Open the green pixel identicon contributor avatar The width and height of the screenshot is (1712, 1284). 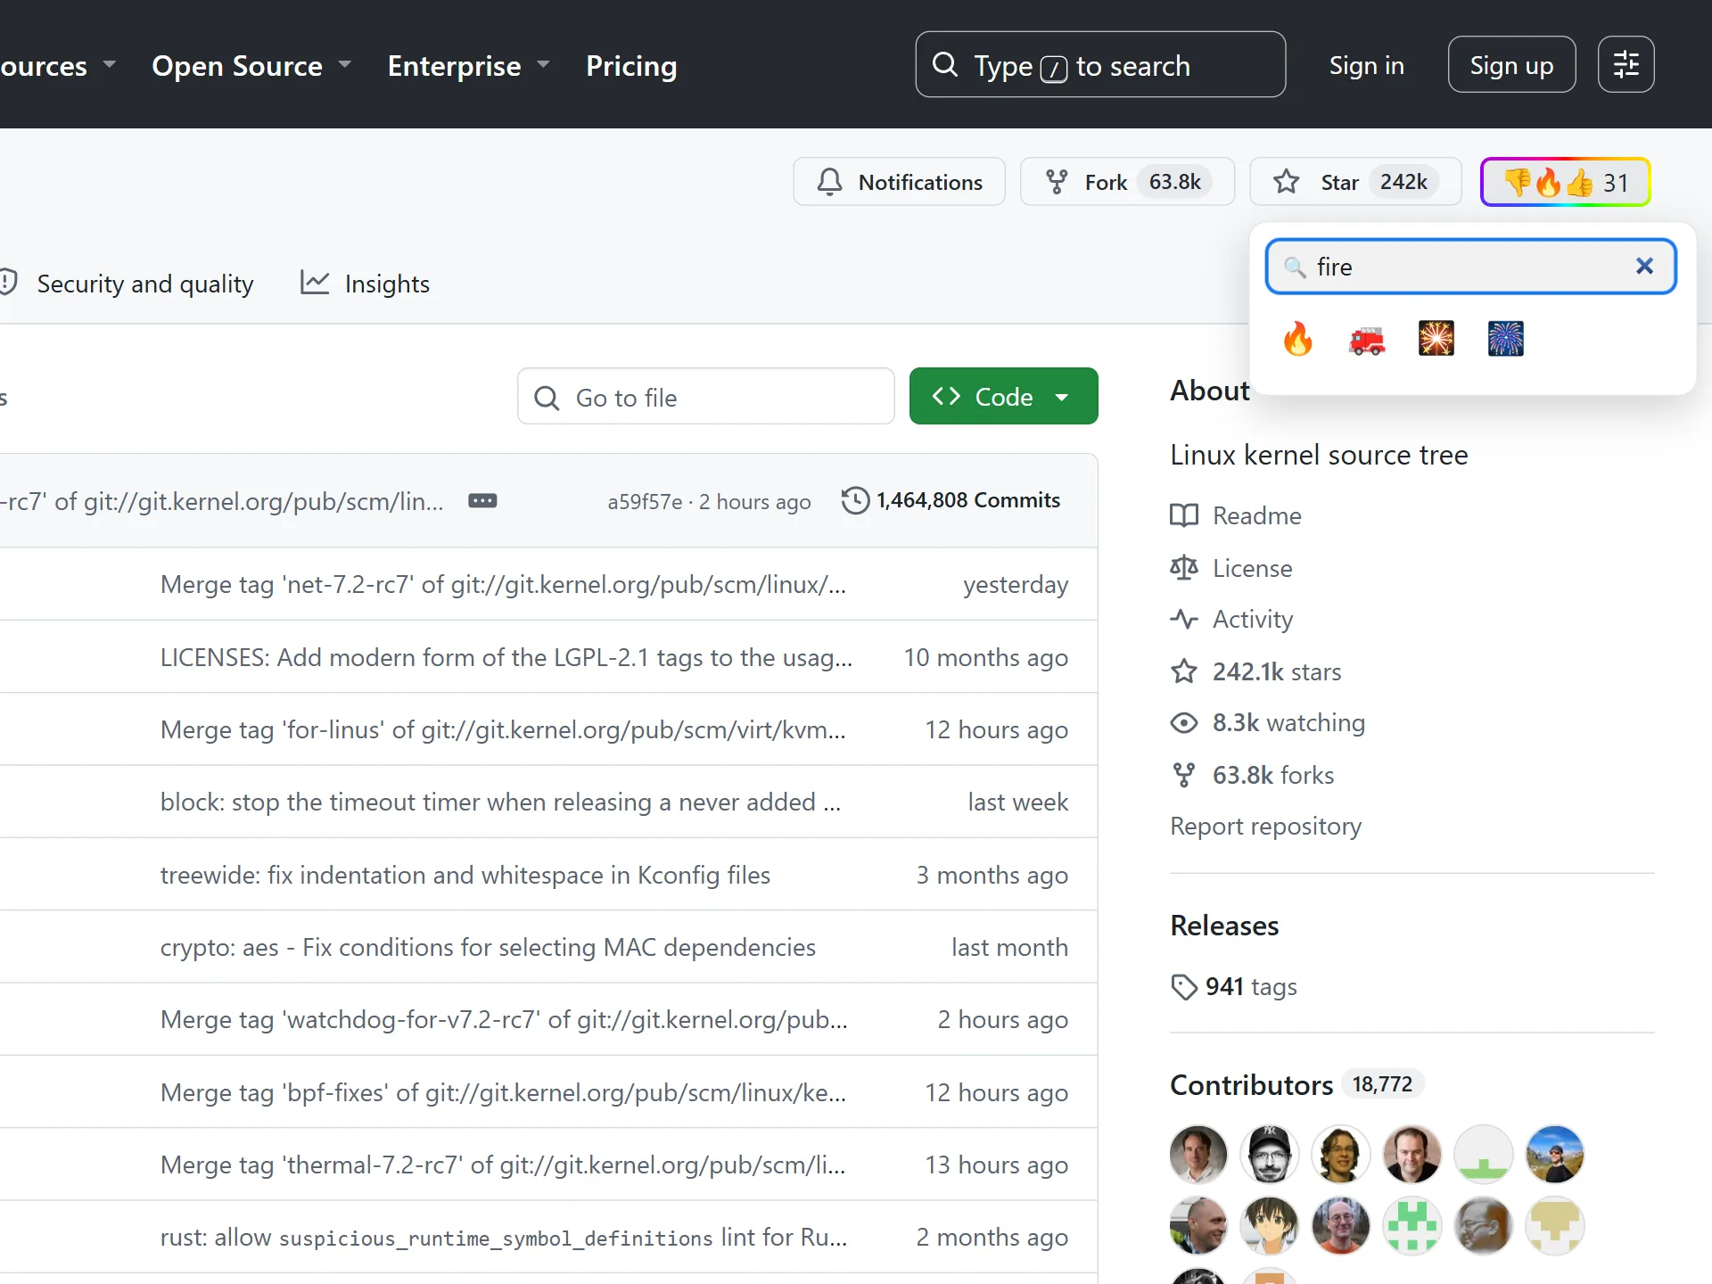1412,1225
